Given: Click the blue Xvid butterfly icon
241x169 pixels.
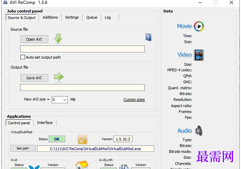Looking at the screenshot, I should point(32,167).
